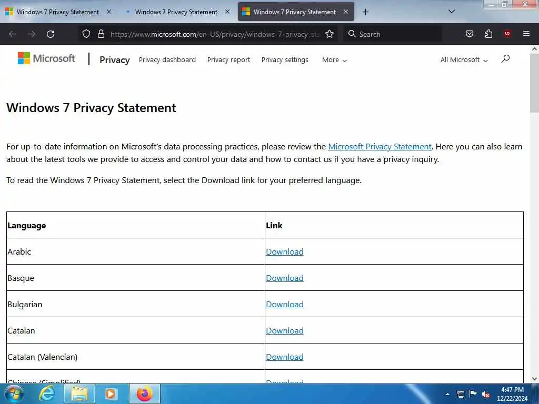Close the second browser tab

point(227,12)
